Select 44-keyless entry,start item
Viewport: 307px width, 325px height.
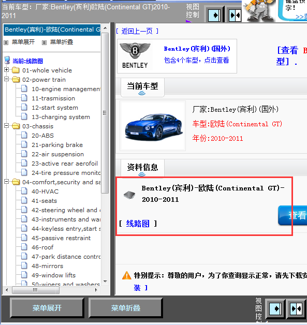pyautogui.click(x=66, y=229)
